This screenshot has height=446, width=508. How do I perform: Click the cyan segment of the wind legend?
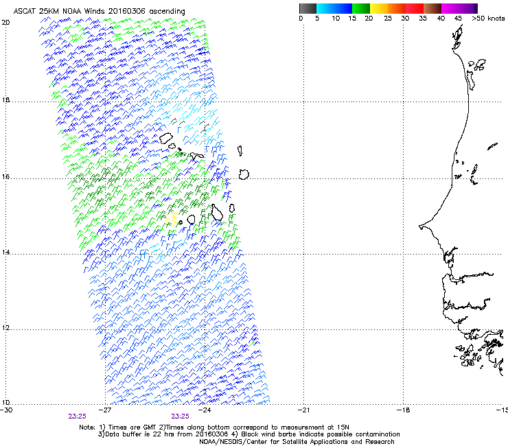coord(325,8)
